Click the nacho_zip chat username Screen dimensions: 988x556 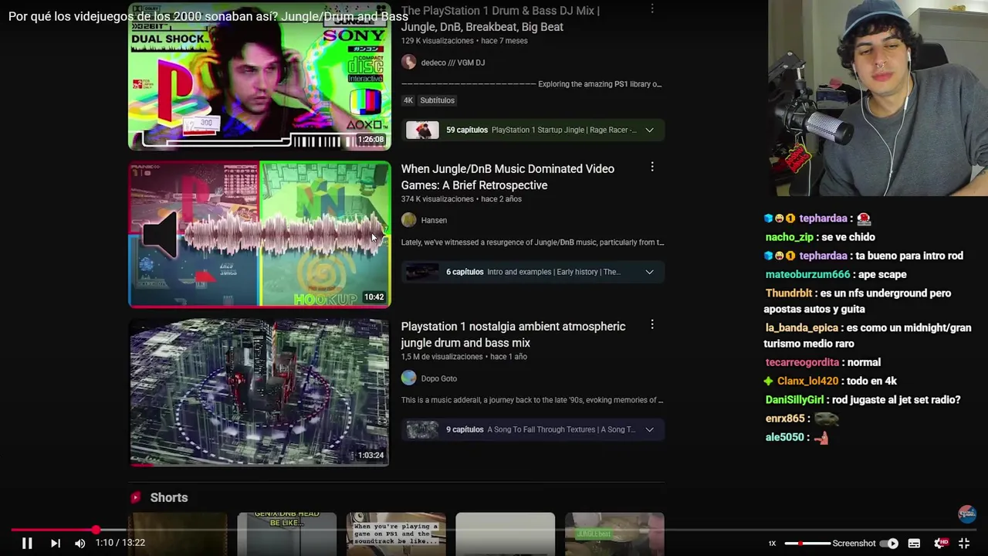click(x=789, y=237)
